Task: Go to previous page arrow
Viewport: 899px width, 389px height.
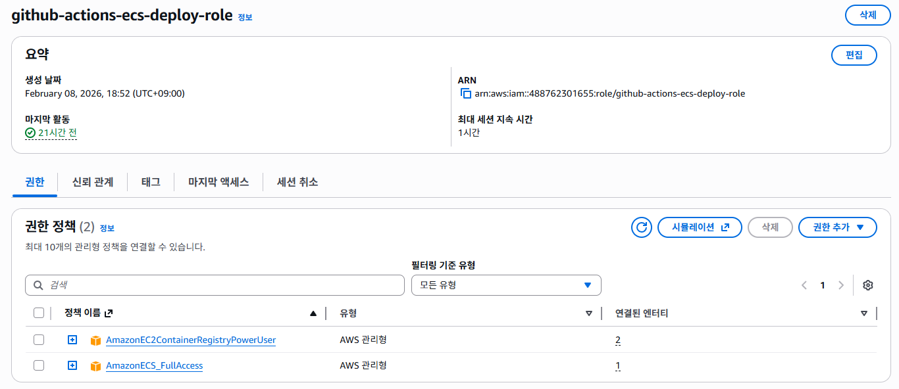Action: point(804,285)
